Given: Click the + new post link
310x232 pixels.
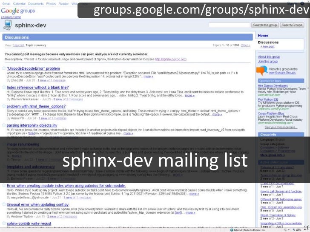Looking at the screenshot, I should (x=267, y=47).
